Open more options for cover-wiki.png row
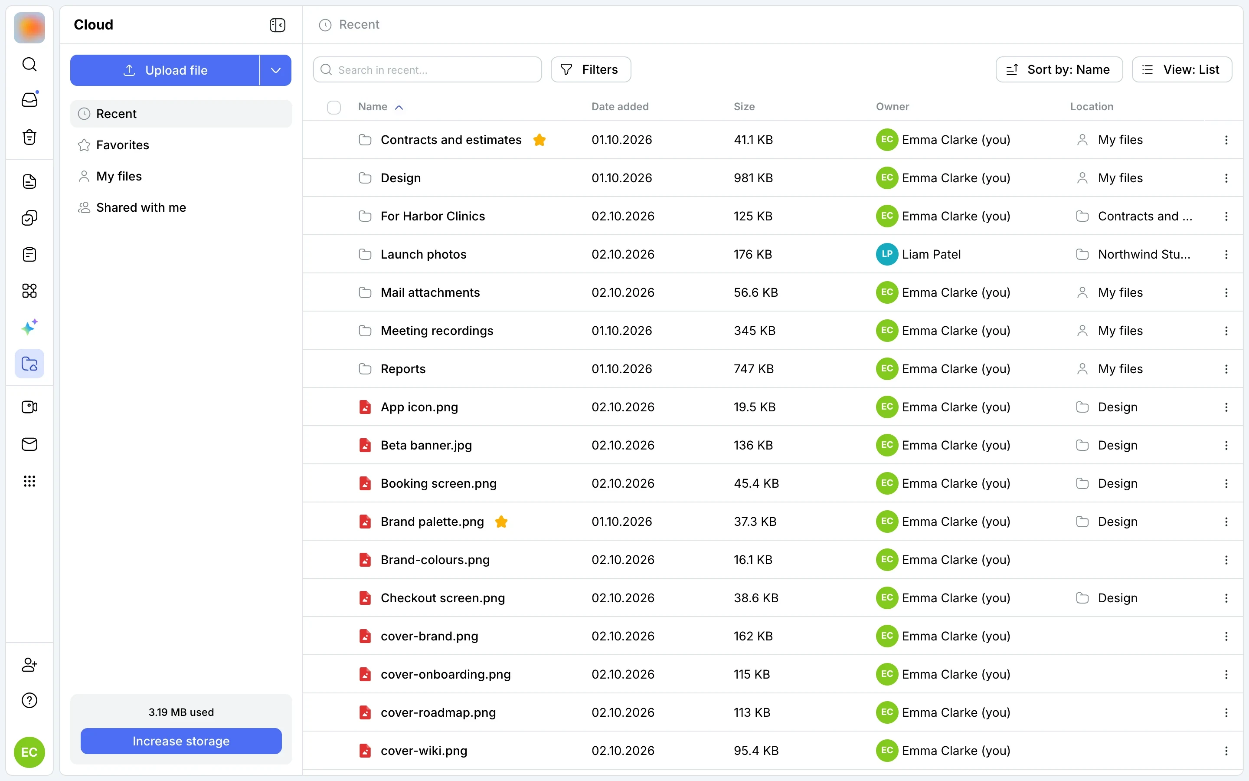 click(x=1226, y=751)
